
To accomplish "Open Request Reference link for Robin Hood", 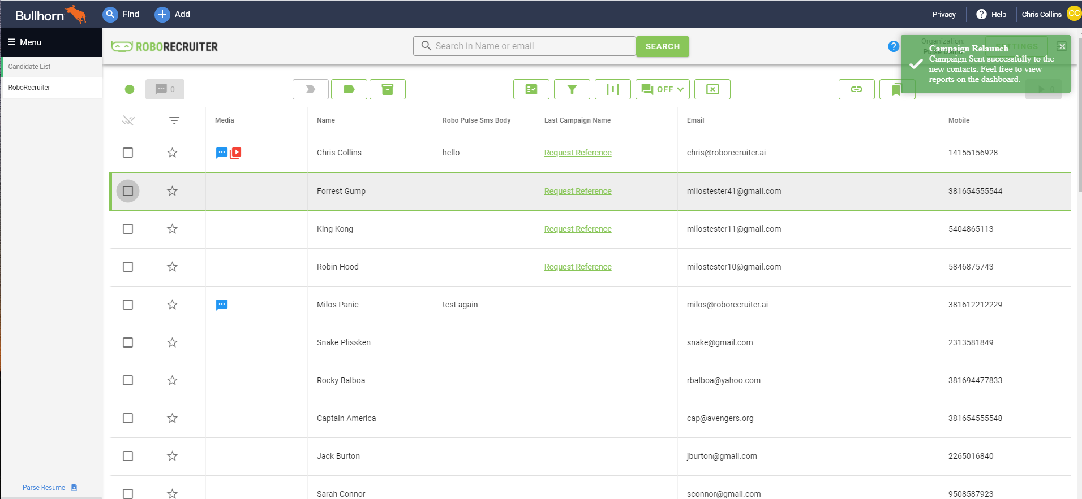I will 578,267.
